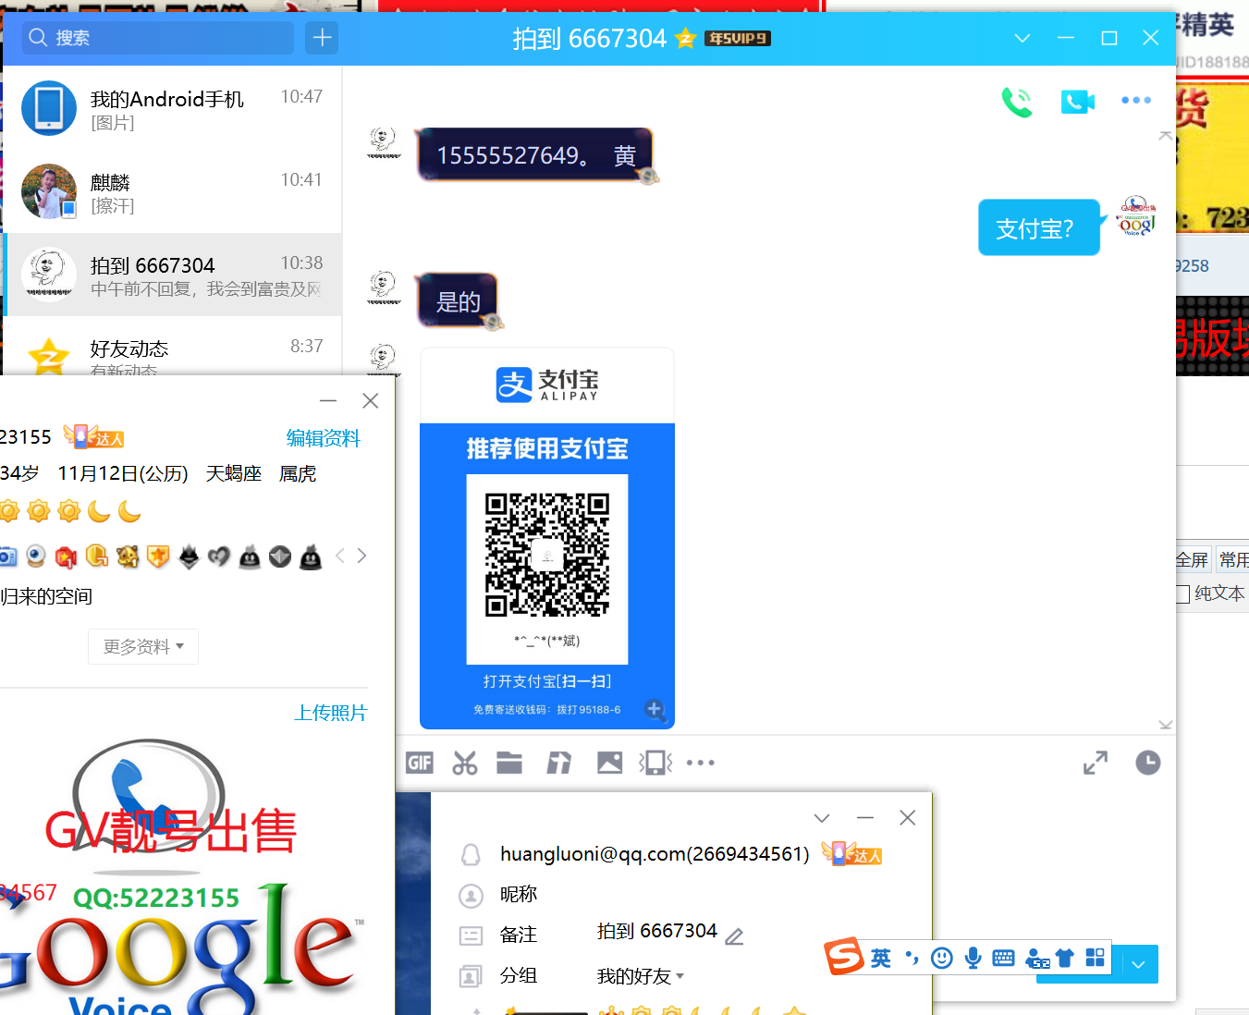Start a video call with the contact
Image resolution: width=1249 pixels, height=1015 pixels.
pos(1077,101)
